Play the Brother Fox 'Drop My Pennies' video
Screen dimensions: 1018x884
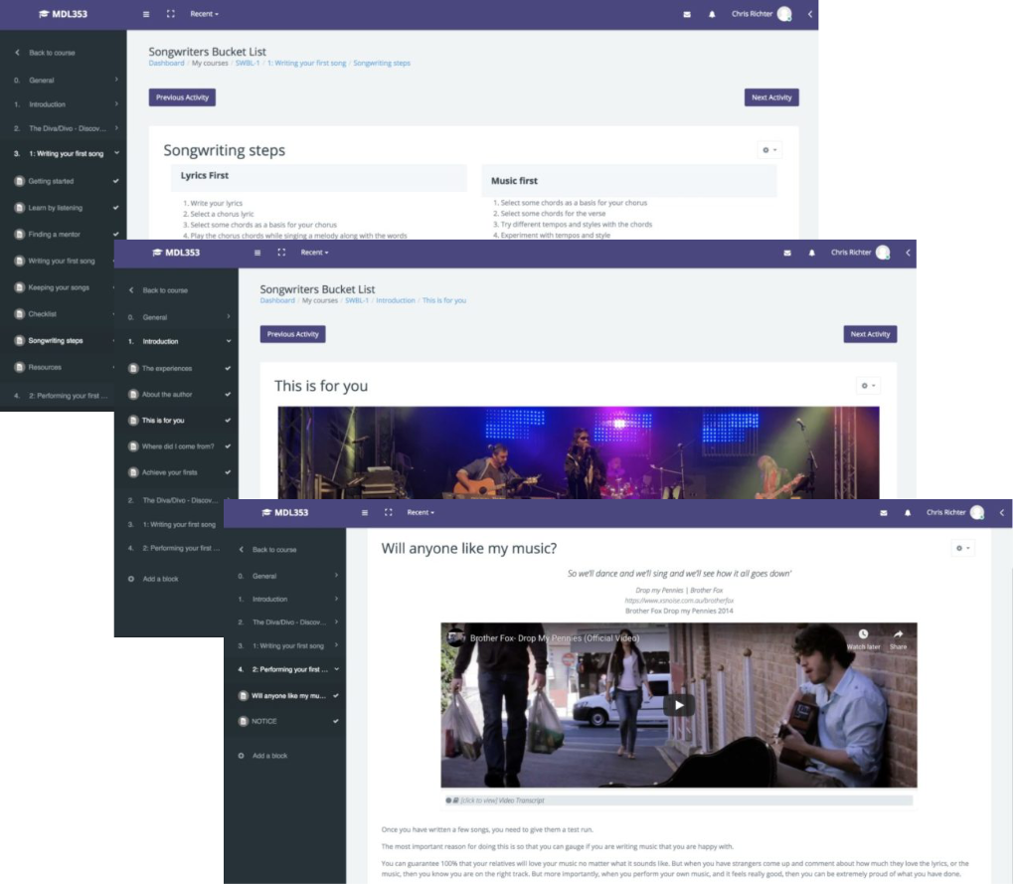point(679,705)
